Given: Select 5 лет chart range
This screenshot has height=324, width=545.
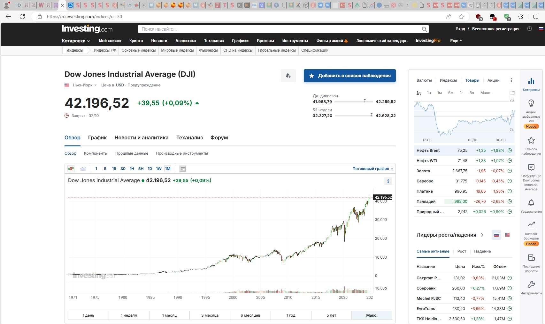Looking at the screenshot, I should point(331,315).
